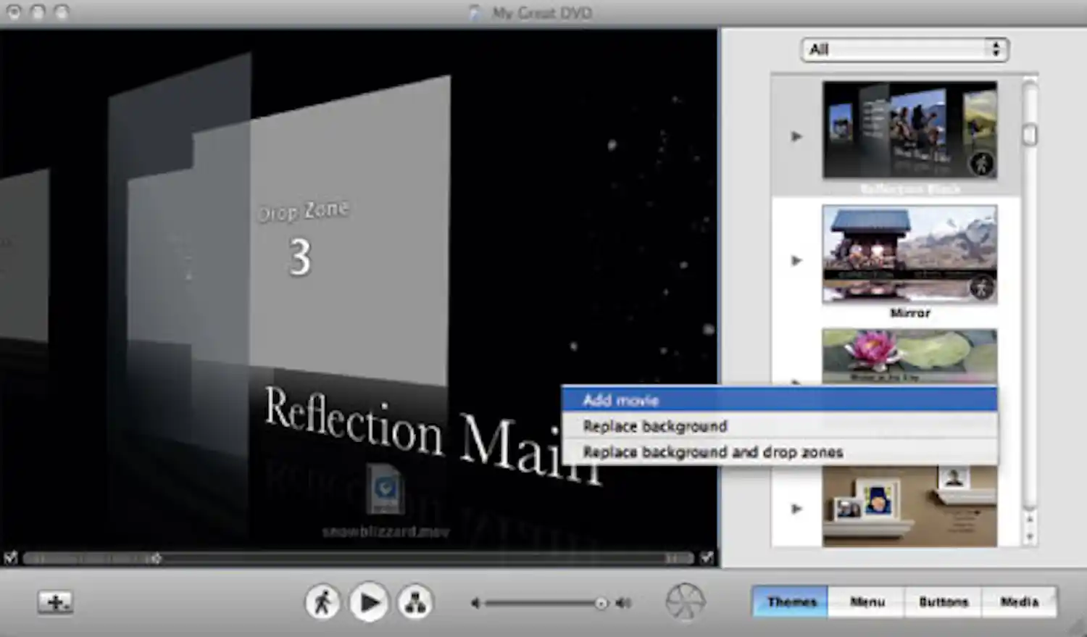Open the All themes dropdown menu
Screen dimensions: 1087x637
[x=903, y=49]
